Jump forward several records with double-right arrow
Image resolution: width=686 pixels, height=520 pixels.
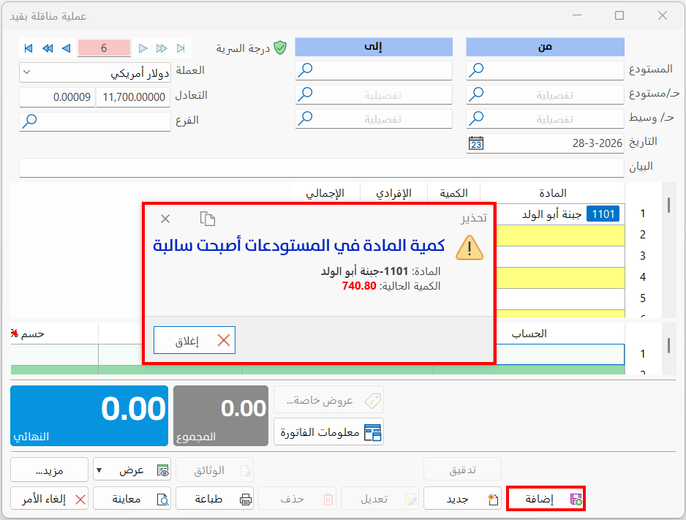coord(162,48)
